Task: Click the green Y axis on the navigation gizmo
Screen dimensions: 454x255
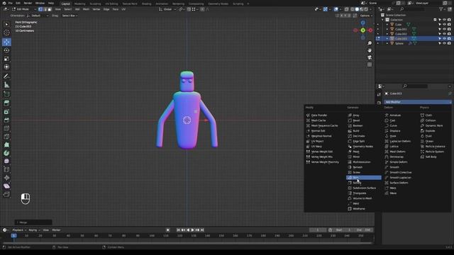Action: click(362, 30)
